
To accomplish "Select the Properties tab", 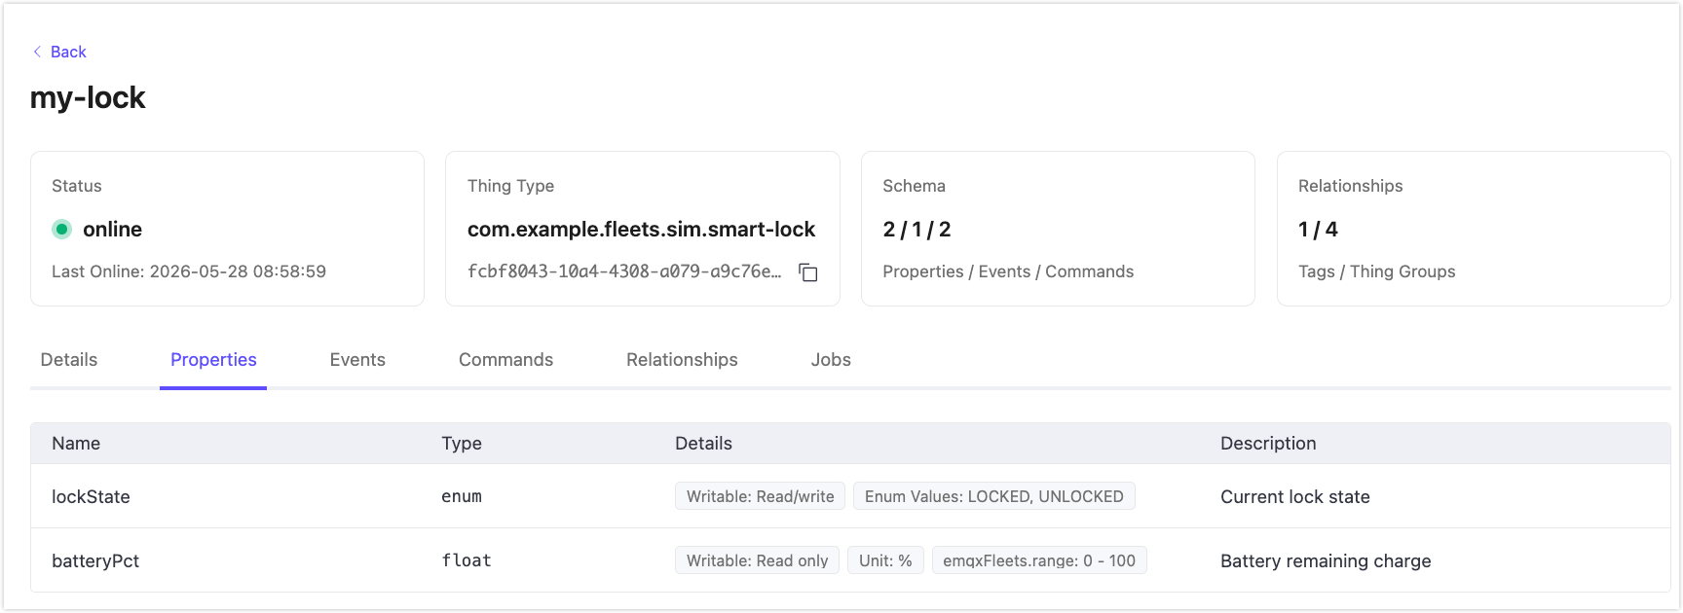I will (x=213, y=360).
